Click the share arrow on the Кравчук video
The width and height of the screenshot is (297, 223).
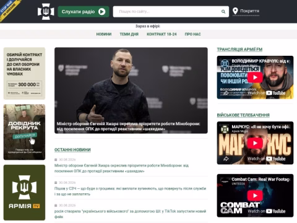tap(226, 93)
